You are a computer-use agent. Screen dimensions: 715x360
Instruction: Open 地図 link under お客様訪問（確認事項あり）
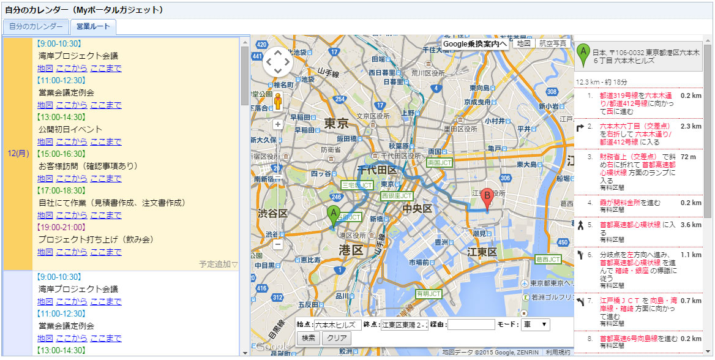[x=45, y=178]
